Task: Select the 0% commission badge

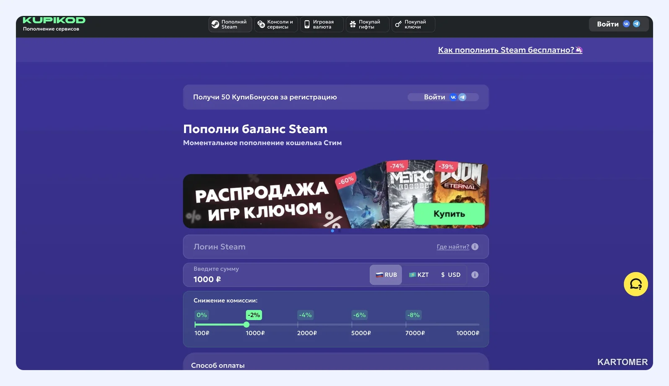Action: click(202, 315)
